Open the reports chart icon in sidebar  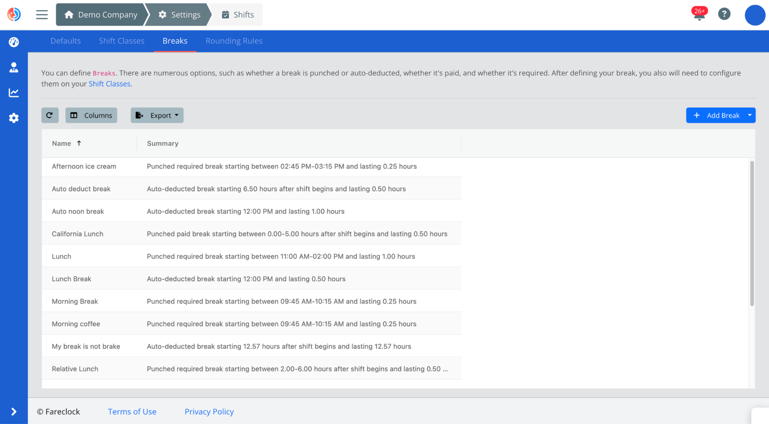[14, 93]
